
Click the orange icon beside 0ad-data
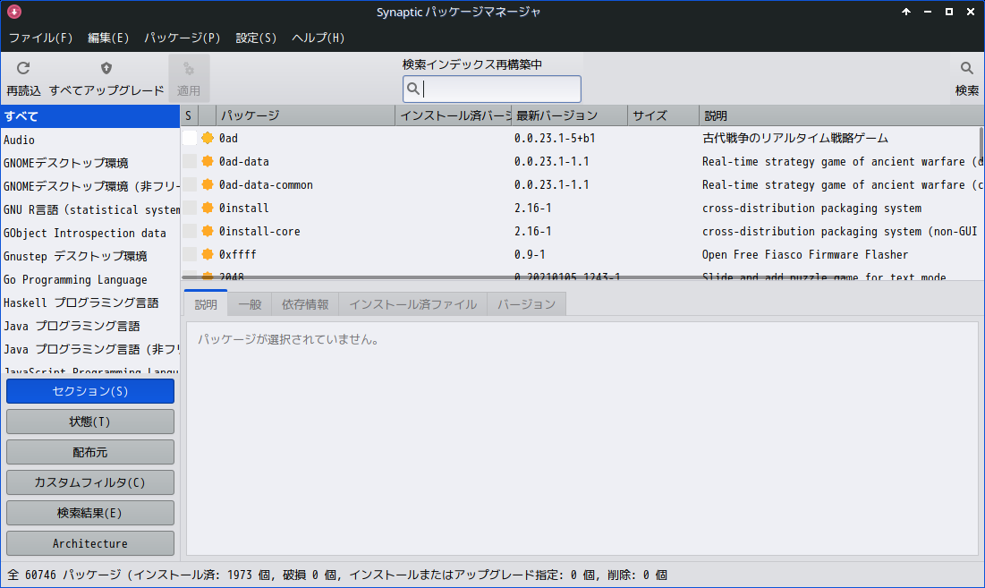click(208, 161)
